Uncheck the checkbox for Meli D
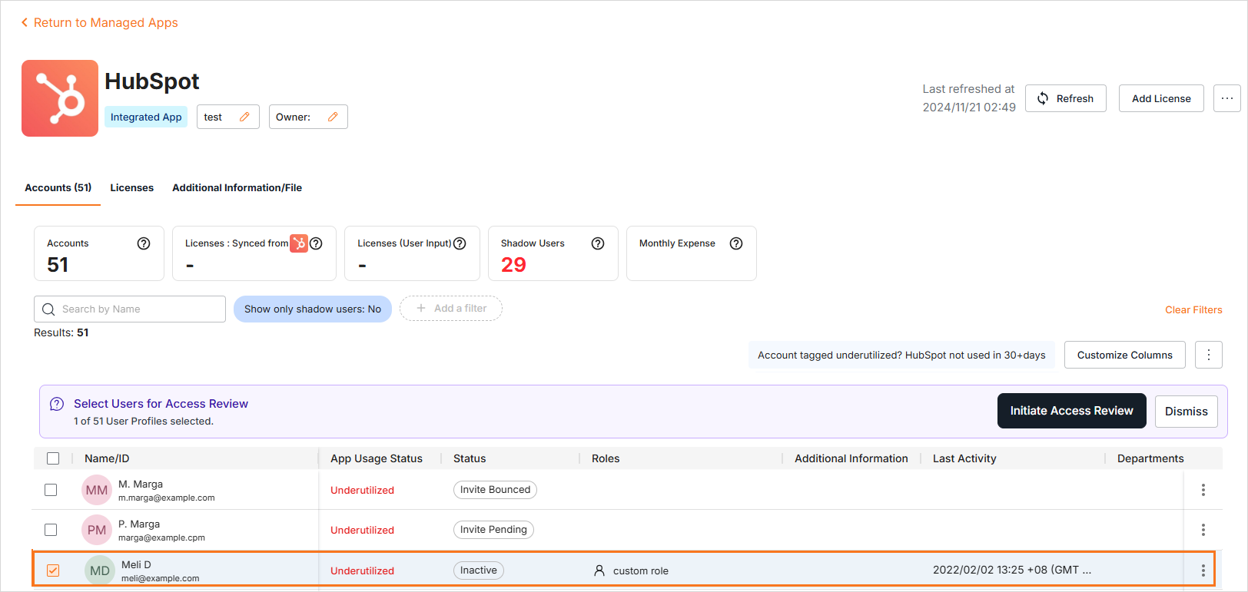 tap(53, 571)
